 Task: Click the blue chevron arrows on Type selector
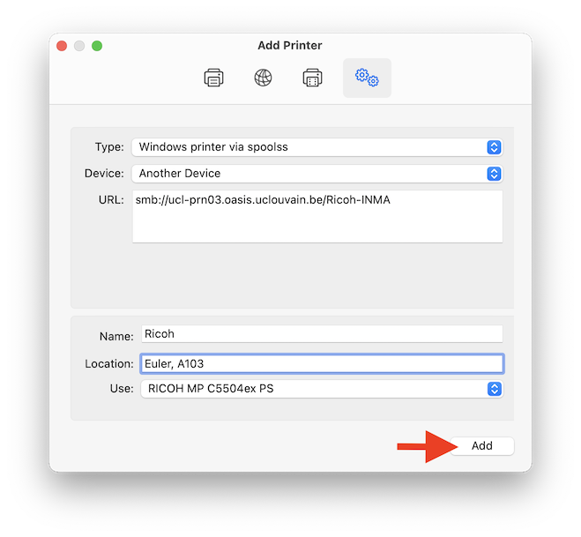point(495,147)
